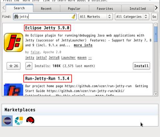
Task: Click the 'maven' tag link
Action: point(82,58)
